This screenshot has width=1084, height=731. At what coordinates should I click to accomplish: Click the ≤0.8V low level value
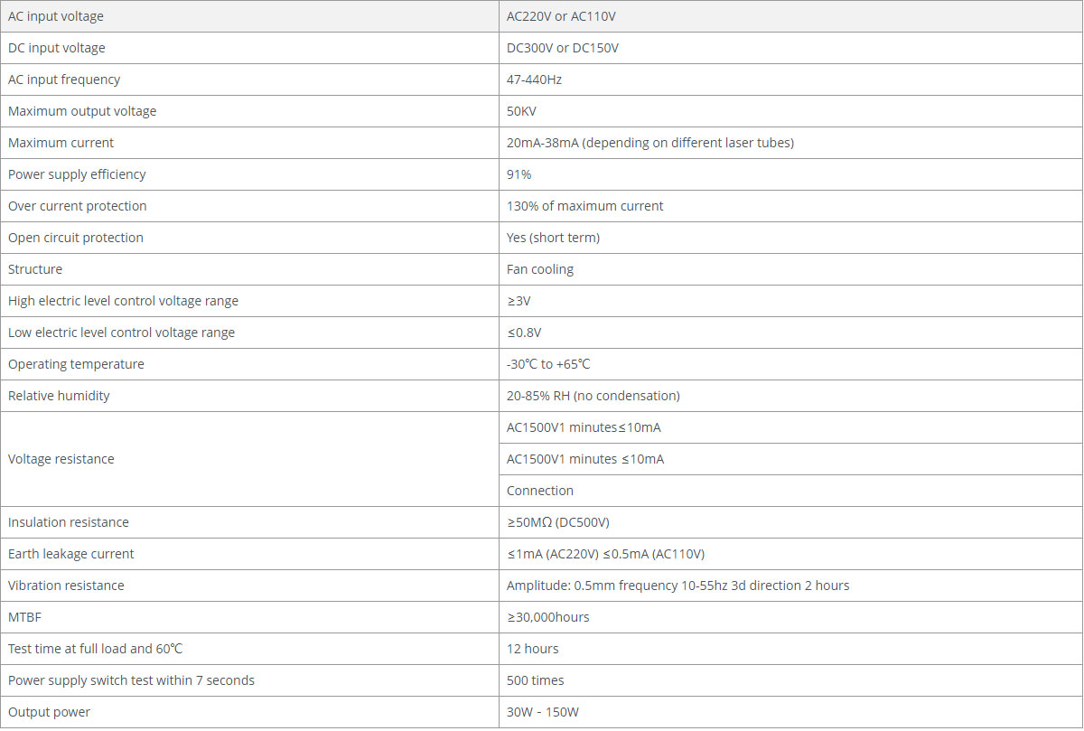pyautogui.click(x=524, y=333)
